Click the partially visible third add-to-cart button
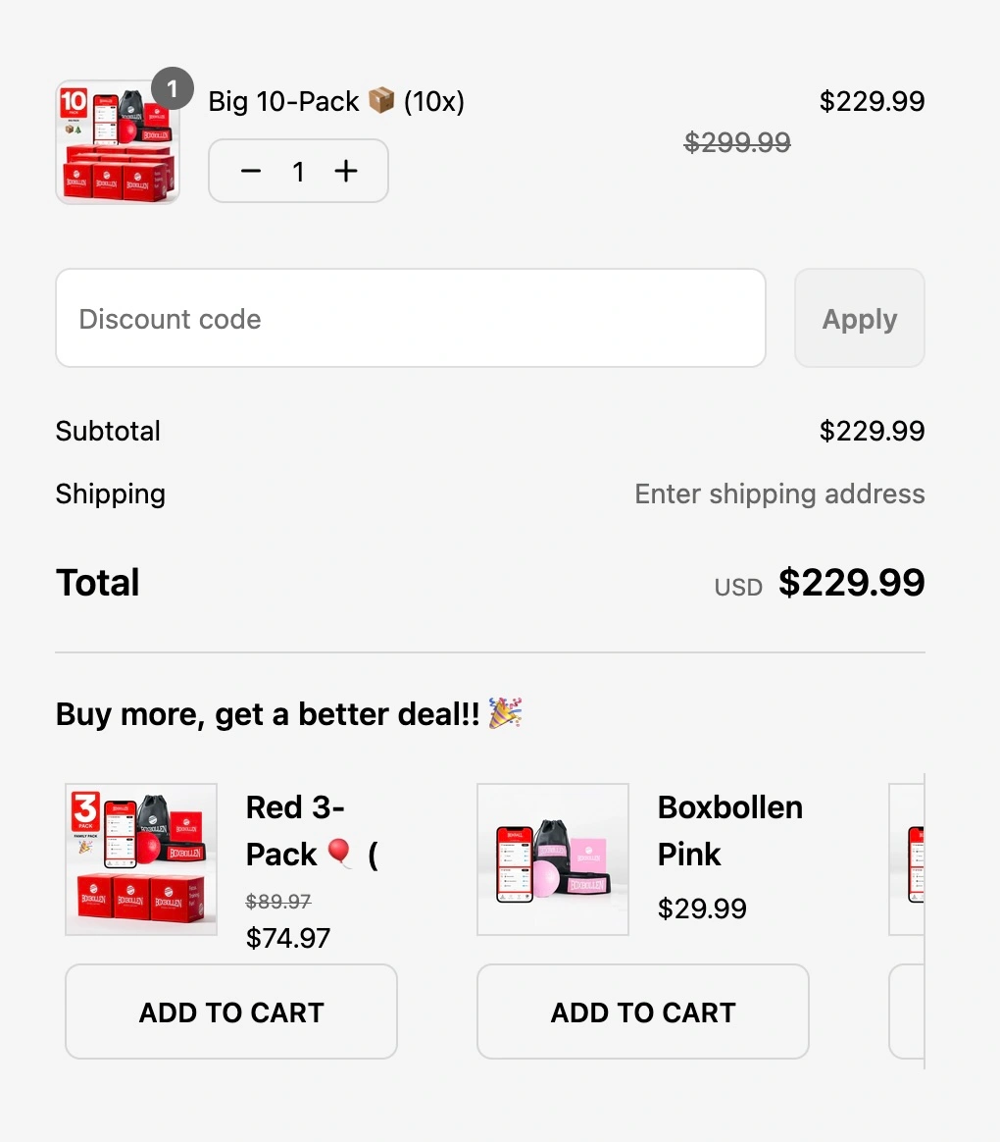 pos(907,1012)
